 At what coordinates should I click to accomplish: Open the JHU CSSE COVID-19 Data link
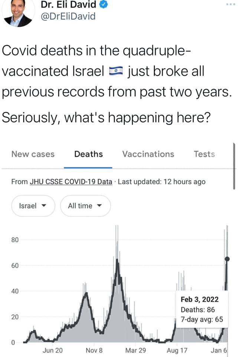71,182
